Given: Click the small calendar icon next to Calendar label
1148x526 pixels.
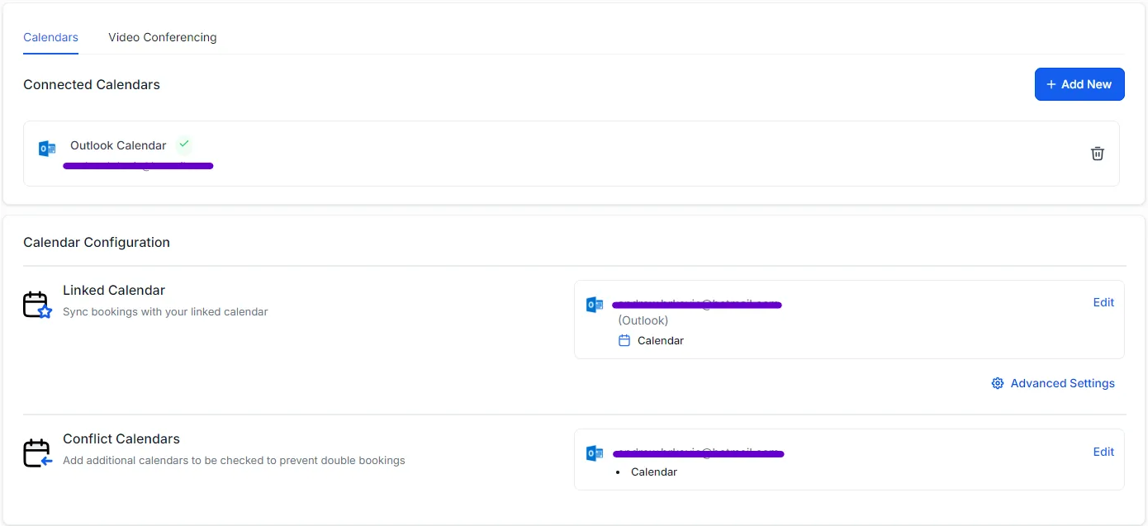Looking at the screenshot, I should click(624, 339).
